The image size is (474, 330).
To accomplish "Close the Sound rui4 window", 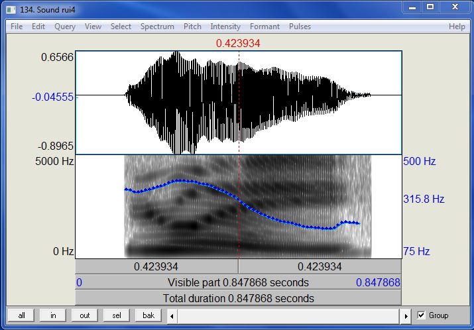I will (455, 7).
